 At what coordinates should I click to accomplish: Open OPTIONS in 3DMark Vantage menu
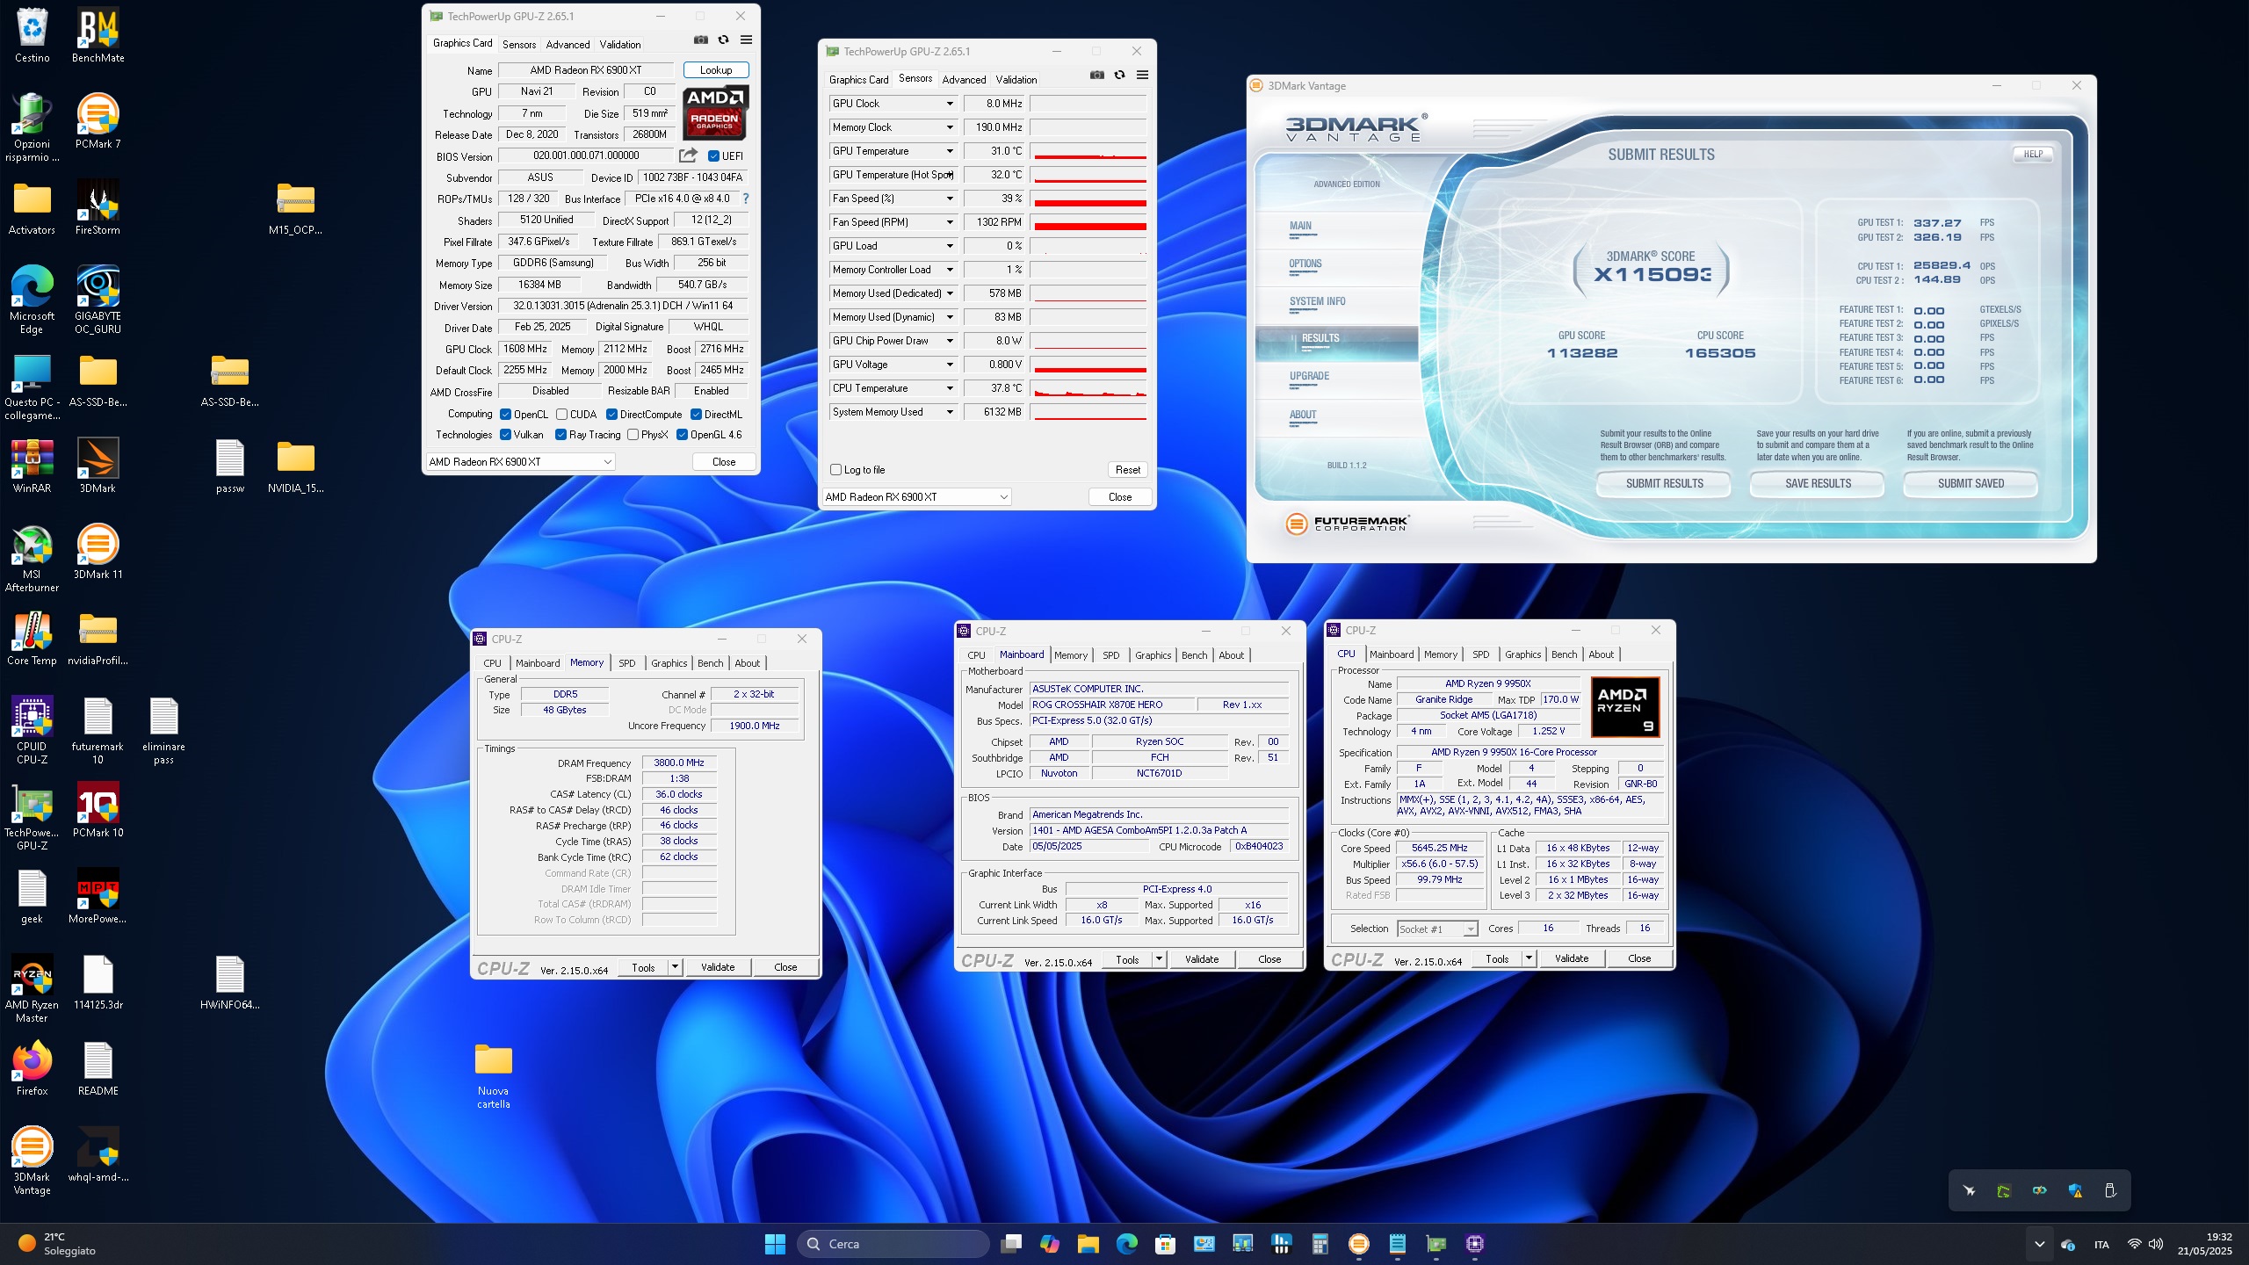click(x=1305, y=264)
